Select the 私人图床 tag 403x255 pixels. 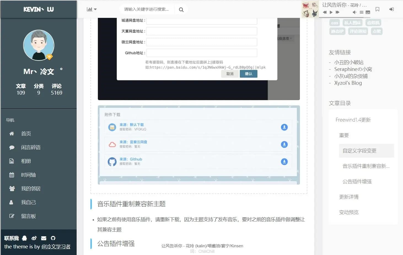[x=353, y=23]
